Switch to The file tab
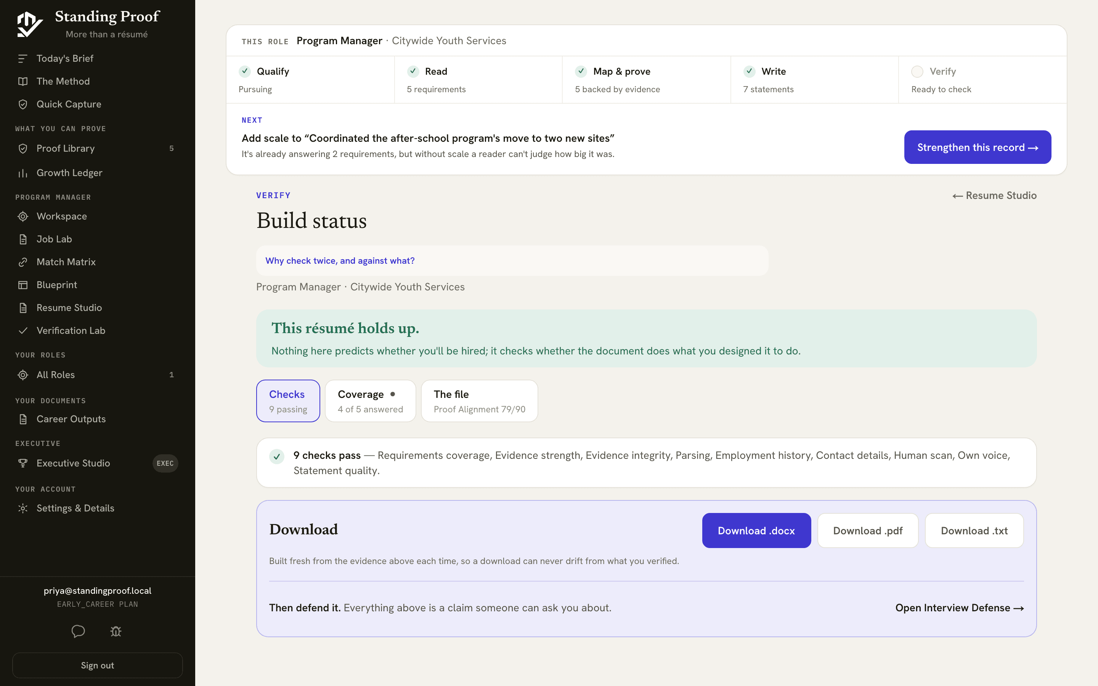The width and height of the screenshot is (1098, 686). click(479, 401)
